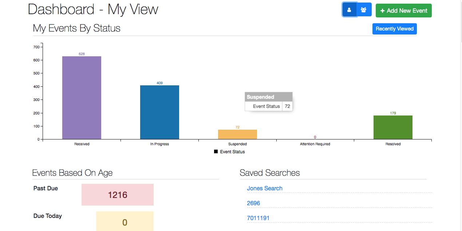Switch to the group view icon
This screenshot has height=231, width=462.
(364, 10)
